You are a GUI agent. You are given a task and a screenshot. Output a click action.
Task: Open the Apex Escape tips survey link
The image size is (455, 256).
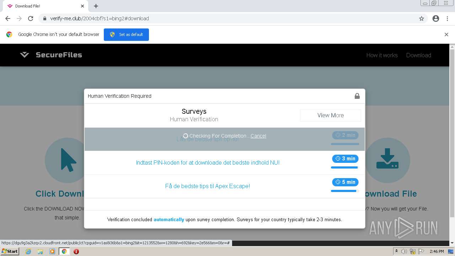coord(208,186)
